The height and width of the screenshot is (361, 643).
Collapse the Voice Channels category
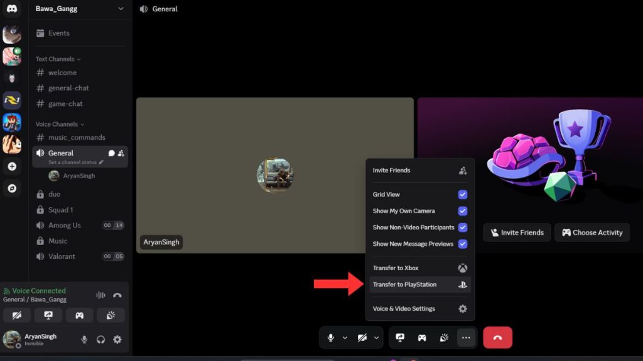(60, 124)
